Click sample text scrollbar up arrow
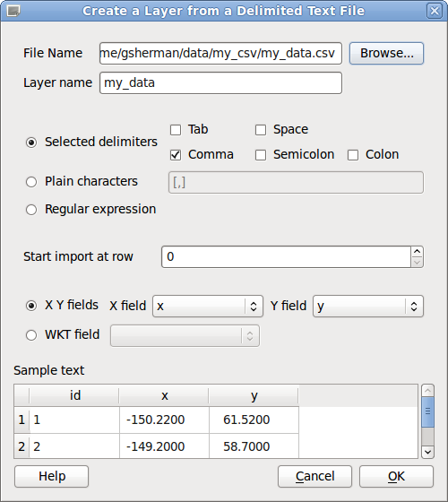 pos(428,391)
